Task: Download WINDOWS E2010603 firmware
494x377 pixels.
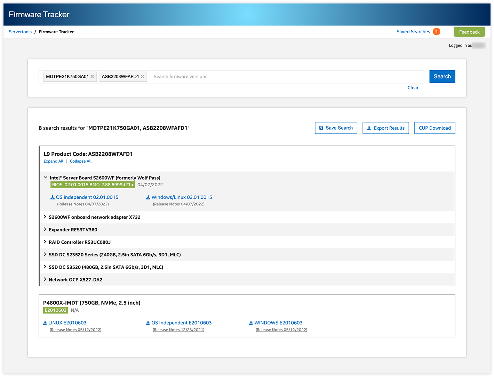Action: point(278,323)
